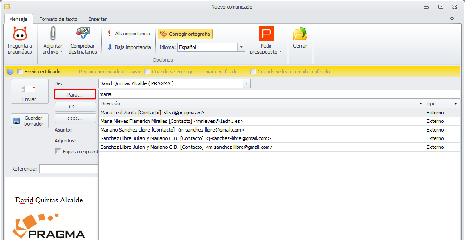Click the Guardar borrador disk icon
The width and height of the screenshot is (465, 240).
click(17, 121)
